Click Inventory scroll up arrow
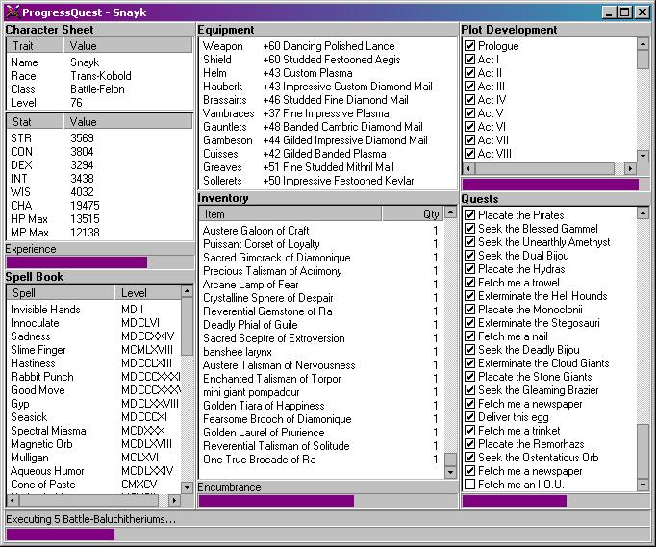The width and height of the screenshot is (656, 547). (x=450, y=212)
